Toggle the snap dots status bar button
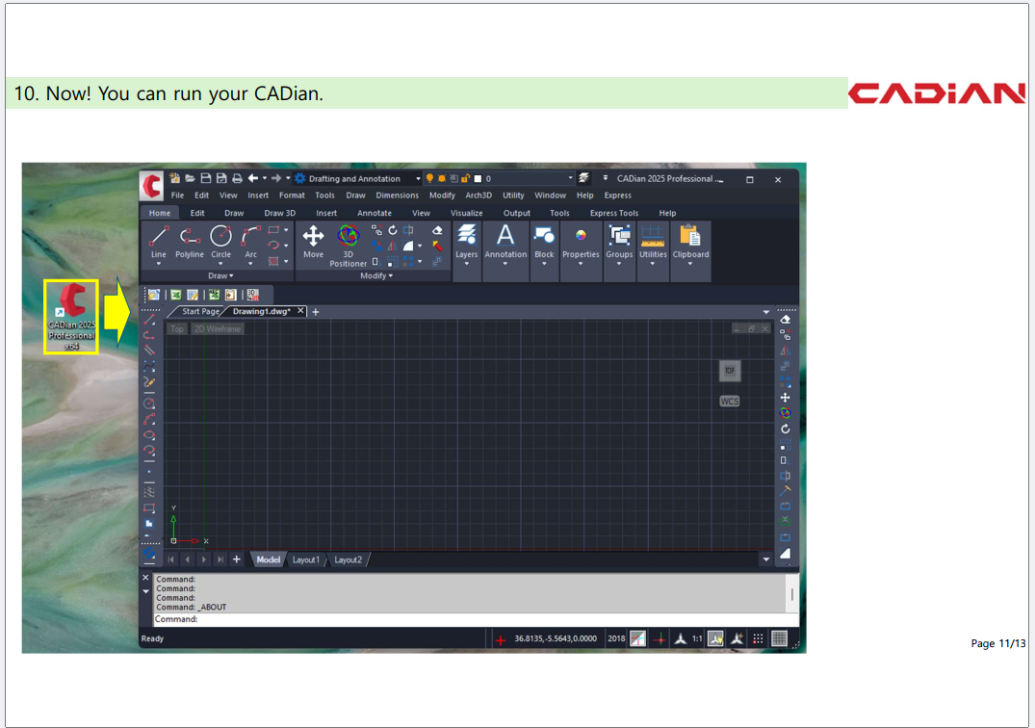1035x728 pixels. coord(758,638)
